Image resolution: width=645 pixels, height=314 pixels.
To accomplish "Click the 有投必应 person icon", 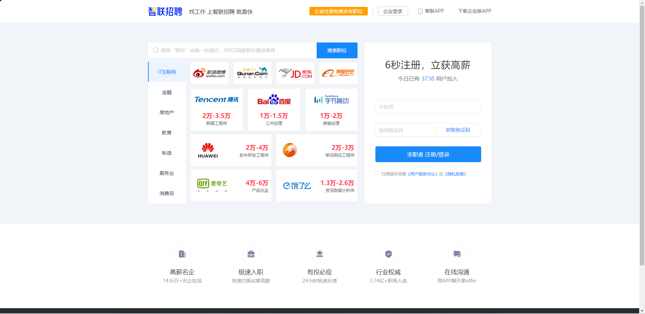I will pos(320,254).
